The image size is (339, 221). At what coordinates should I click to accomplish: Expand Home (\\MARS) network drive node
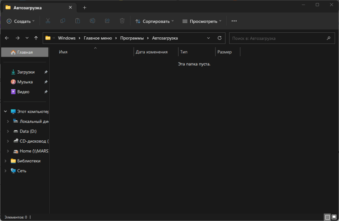[8, 151]
